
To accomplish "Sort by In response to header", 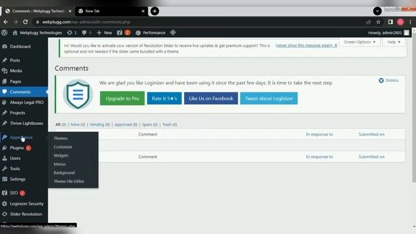I will tap(319, 135).
